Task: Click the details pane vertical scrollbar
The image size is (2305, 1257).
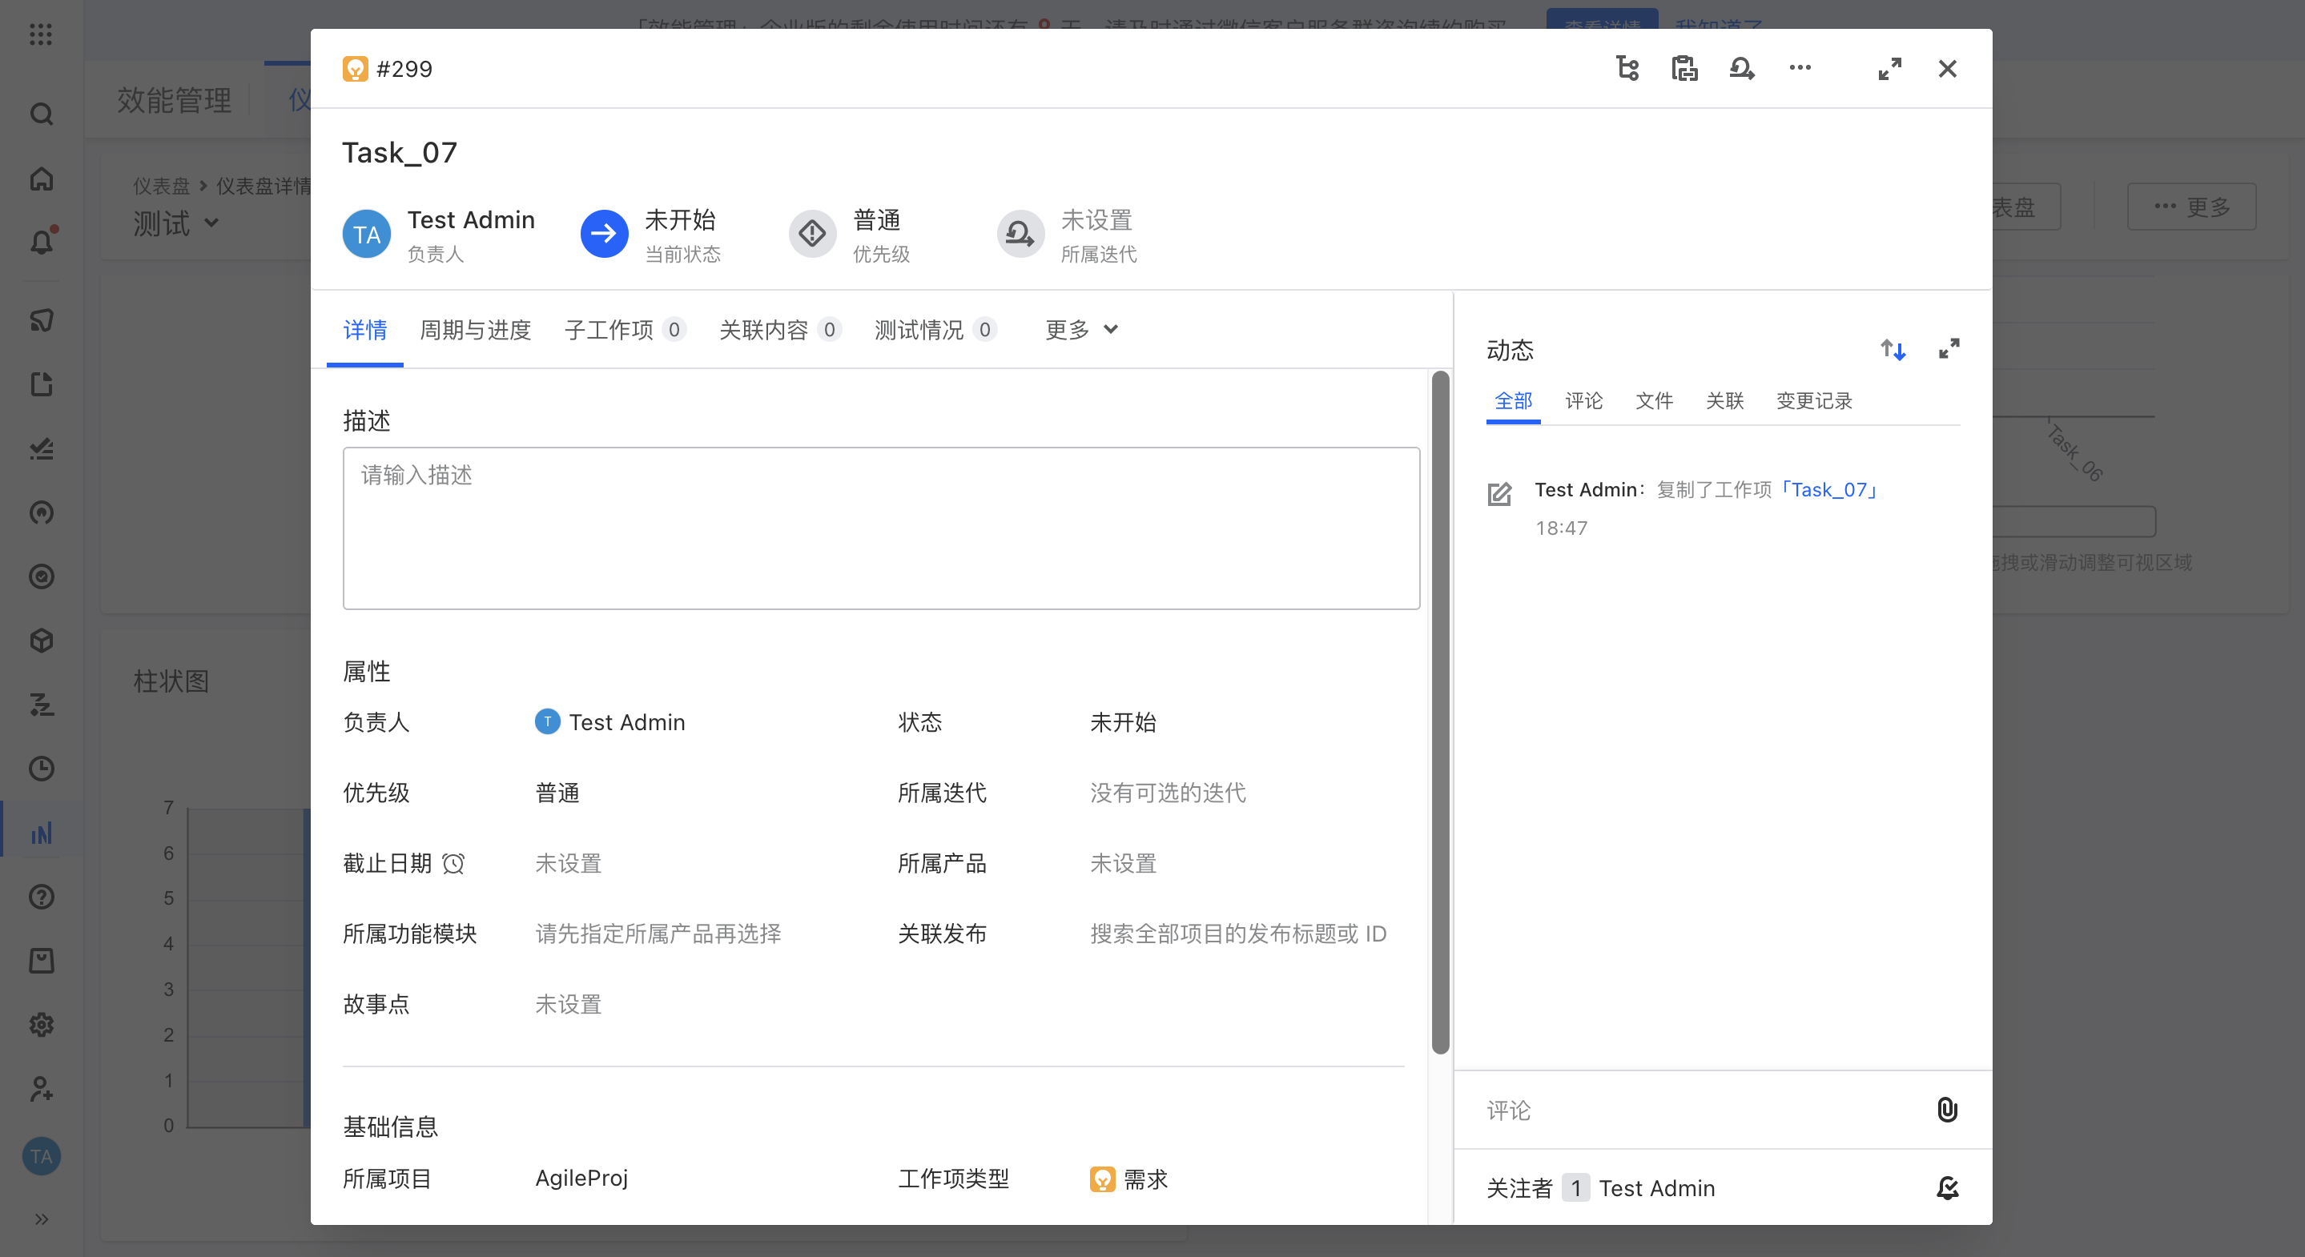Action: (x=1440, y=712)
